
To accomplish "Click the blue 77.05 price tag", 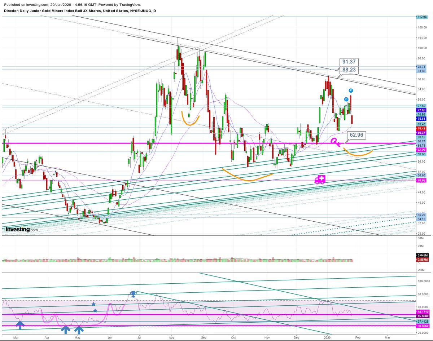I will pos(421,110).
